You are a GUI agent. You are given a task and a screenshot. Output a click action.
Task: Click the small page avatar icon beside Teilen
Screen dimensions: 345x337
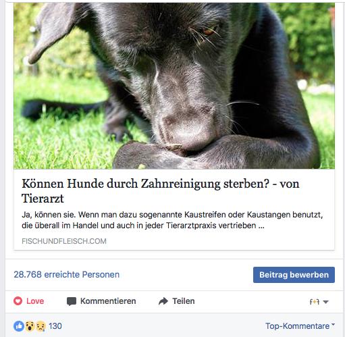(315, 302)
